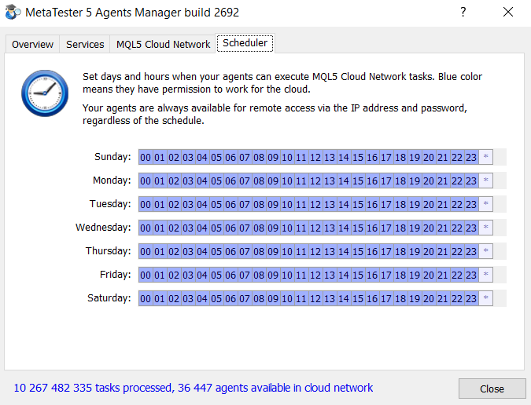Click the MetaTester app icon in title bar

(x=13, y=13)
